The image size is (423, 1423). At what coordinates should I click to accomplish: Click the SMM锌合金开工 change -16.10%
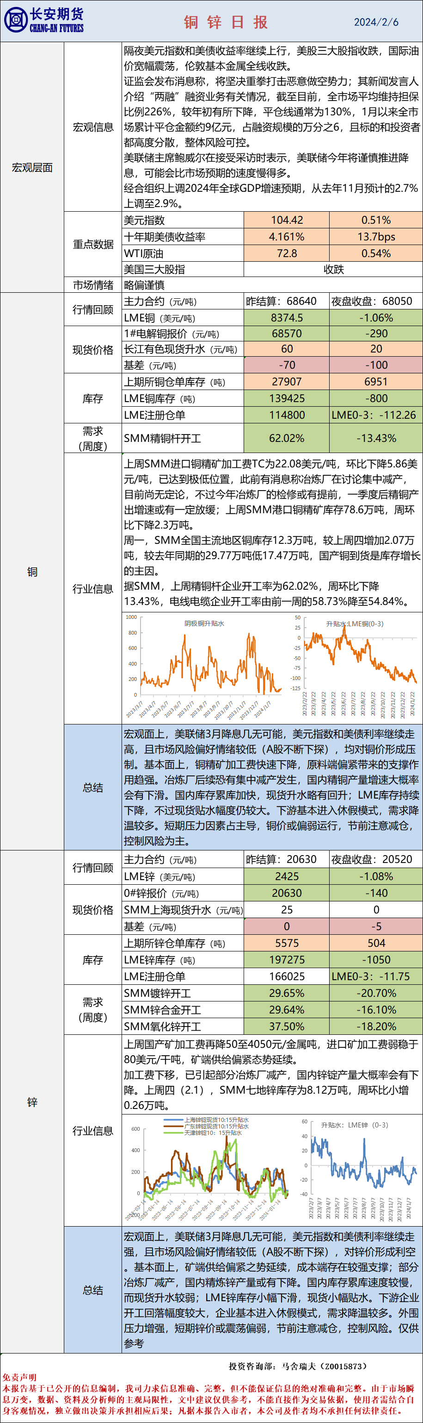coord(376,1010)
